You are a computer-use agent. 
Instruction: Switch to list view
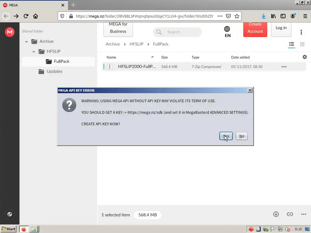(292, 44)
